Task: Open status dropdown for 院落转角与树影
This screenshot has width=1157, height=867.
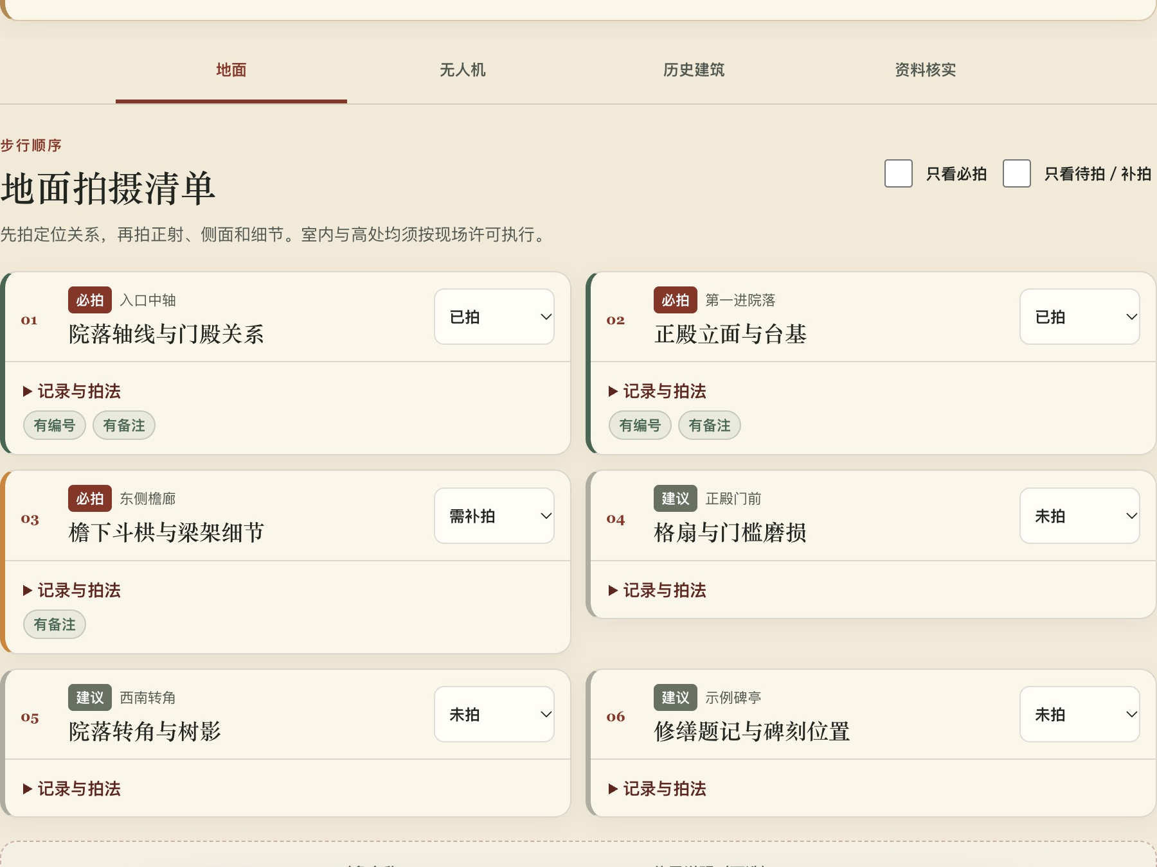Action: 494,714
